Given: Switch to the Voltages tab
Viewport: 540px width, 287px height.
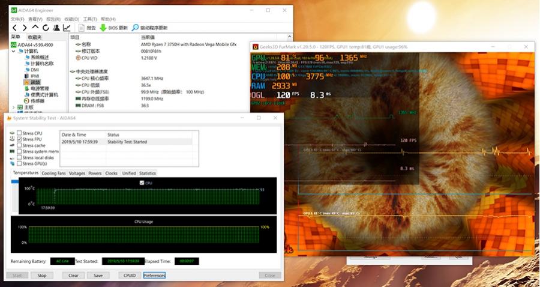Looking at the screenshot, I should pos(77,174).
